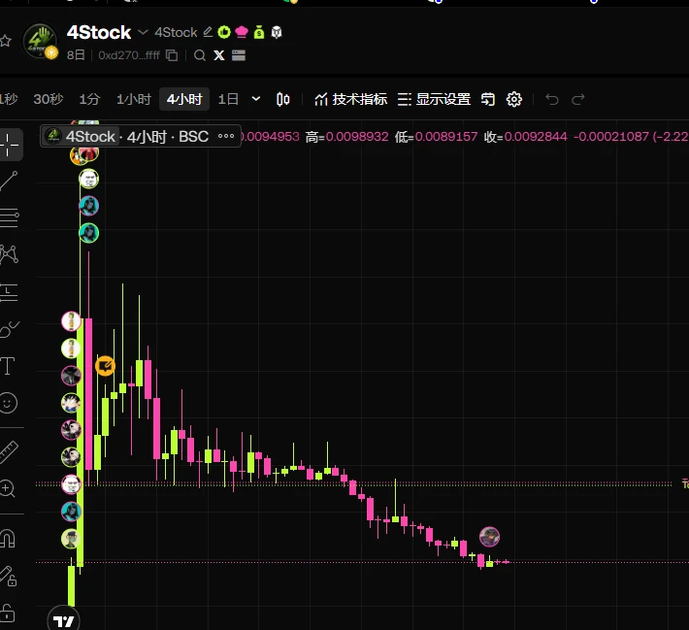This screenshot has height=630, width=689.
Task: Open the Fibonacci horizontal lines tool
Action: pos(10,217)
